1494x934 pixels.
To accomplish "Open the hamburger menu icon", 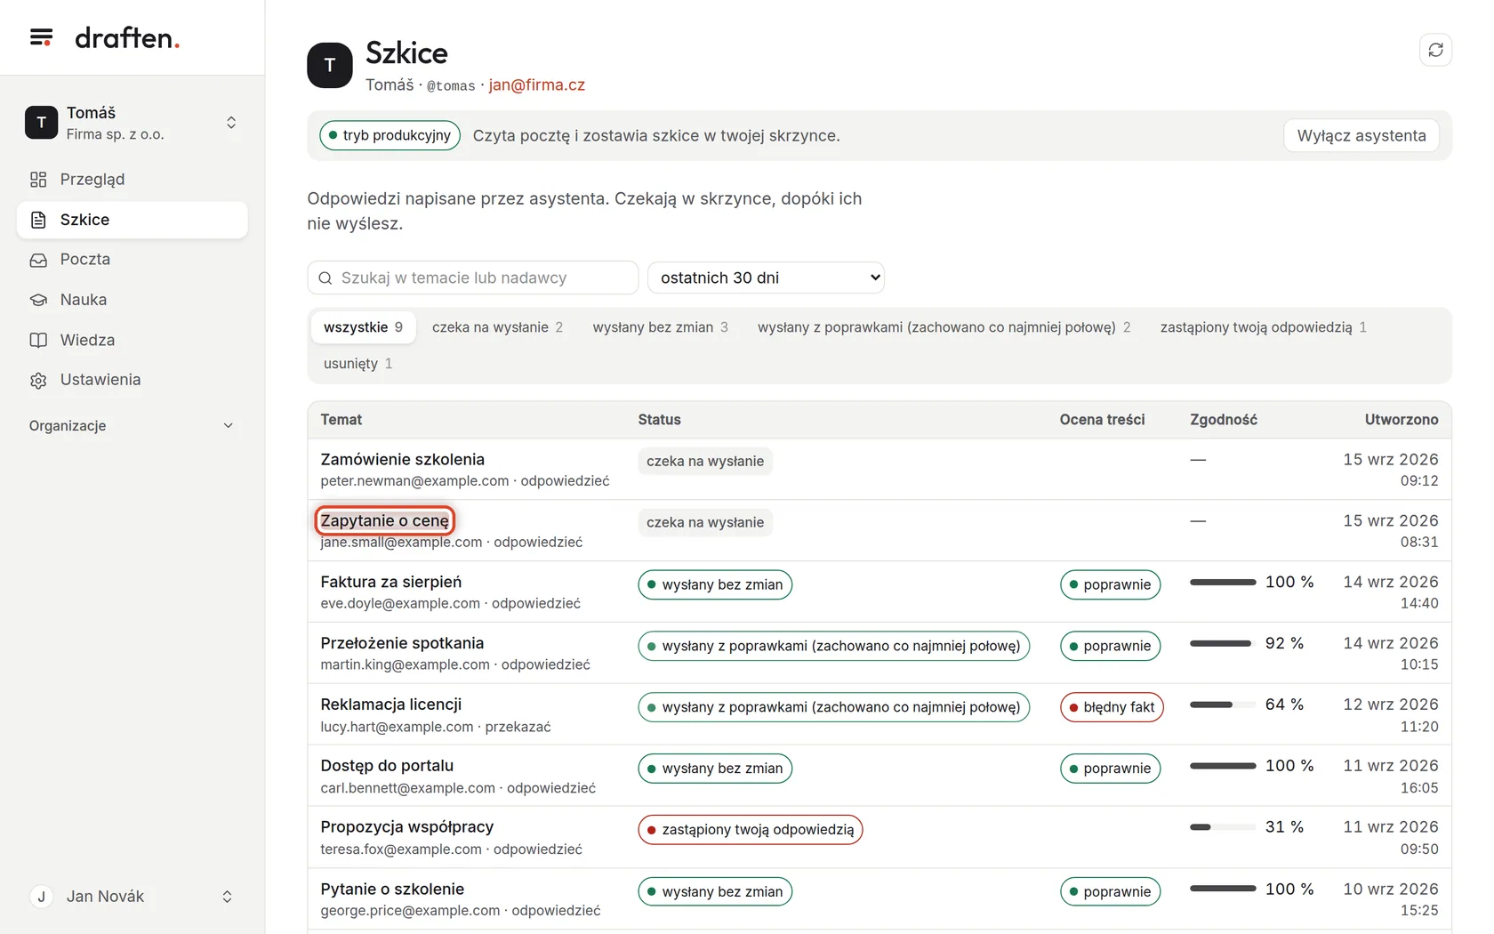I will coord(41,37).
